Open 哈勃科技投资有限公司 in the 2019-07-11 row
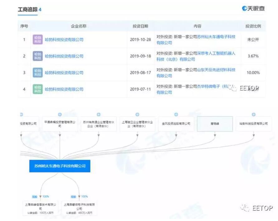Image resolution: width=278 pixels, height=221 pixels. (x=64, y=89)
